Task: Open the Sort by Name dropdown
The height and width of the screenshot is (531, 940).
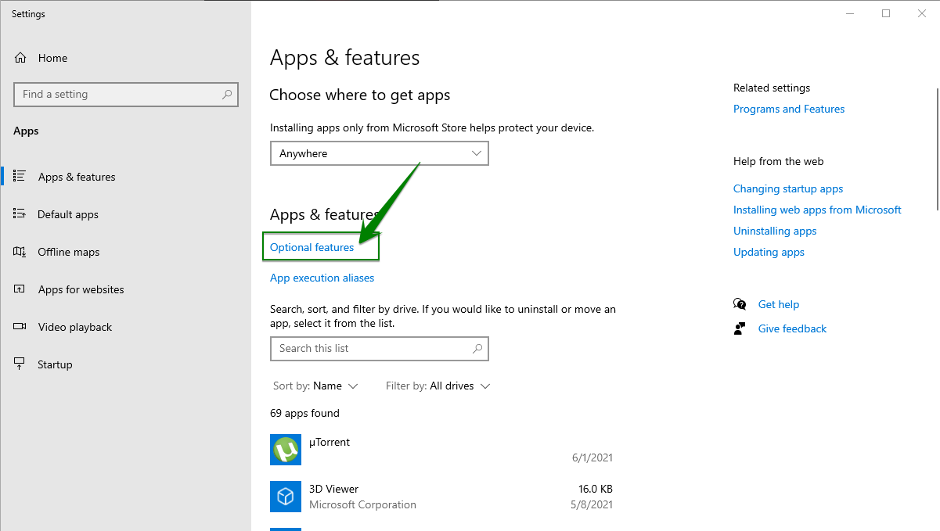Action: 316,386
